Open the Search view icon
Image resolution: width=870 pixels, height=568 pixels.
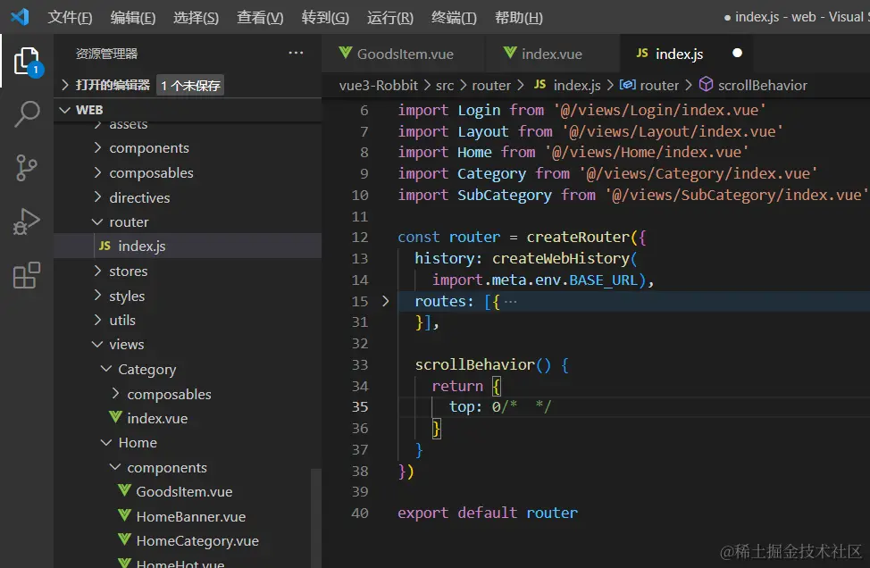[x=27, y=114]
